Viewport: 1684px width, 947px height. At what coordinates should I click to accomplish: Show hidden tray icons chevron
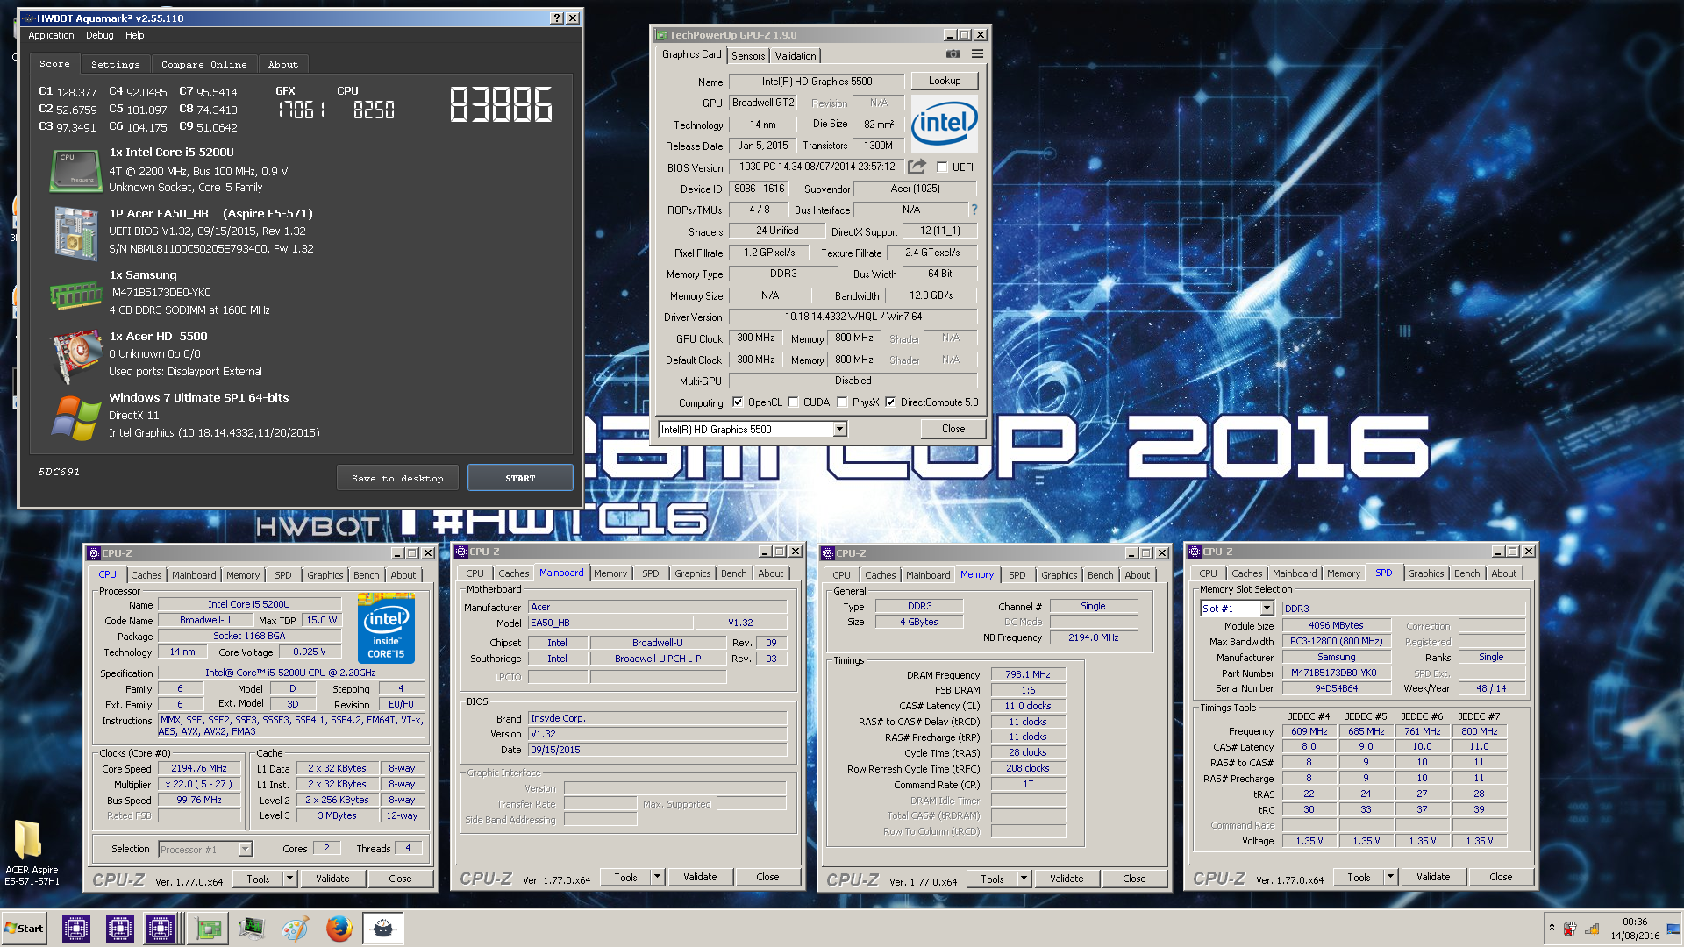click(1552, 928)
